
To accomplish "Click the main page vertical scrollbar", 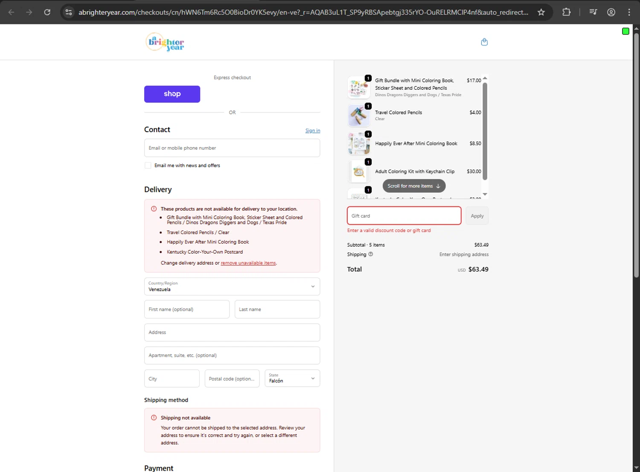I will click(636, 155).
